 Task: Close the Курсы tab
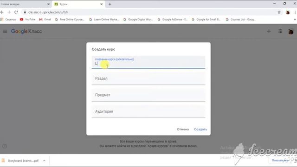tap(102, 4)
